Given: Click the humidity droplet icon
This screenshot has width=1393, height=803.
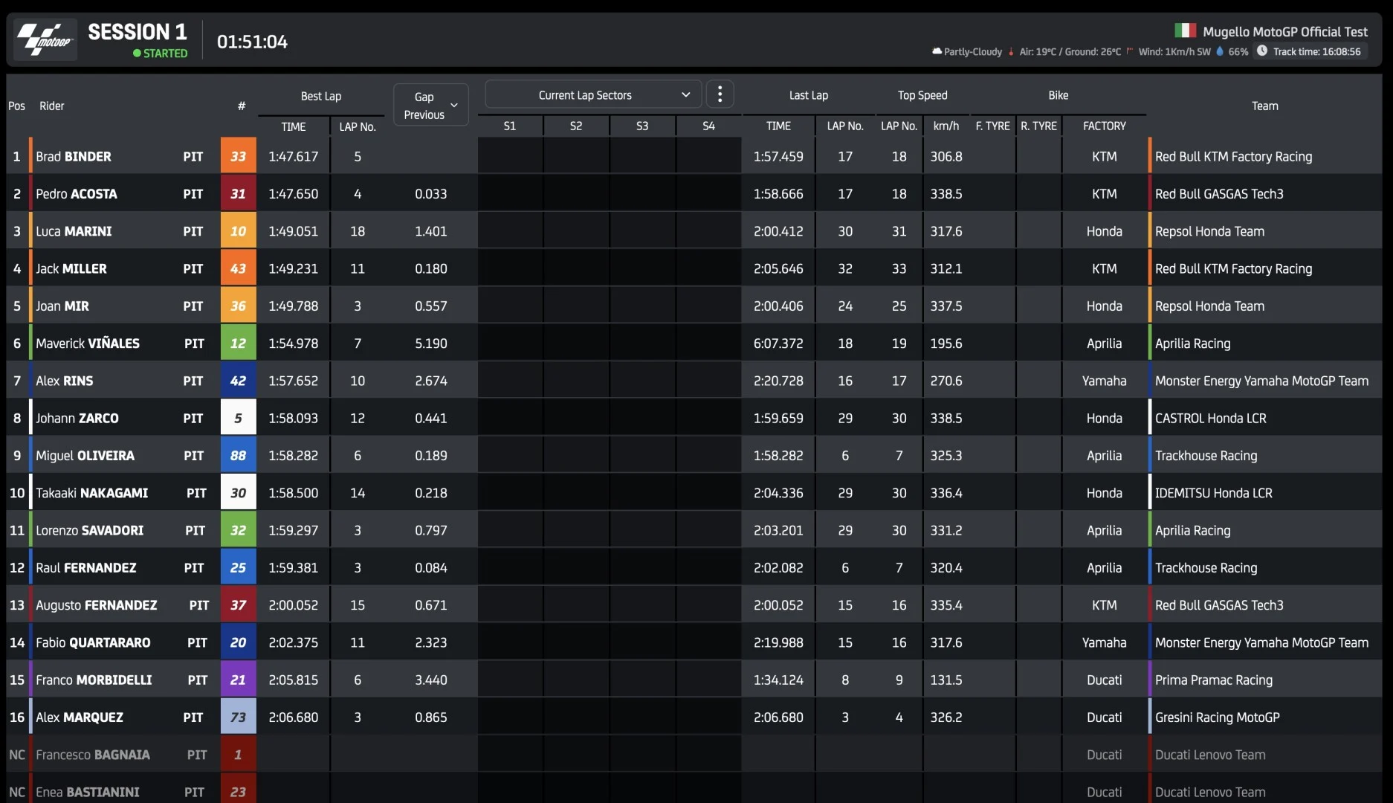Looking at the screenshot, I should (1220, 51).
